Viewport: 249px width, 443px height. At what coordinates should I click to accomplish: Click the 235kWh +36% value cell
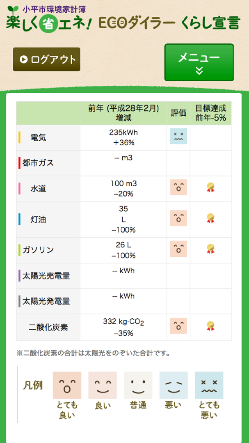tap(123, 137)
